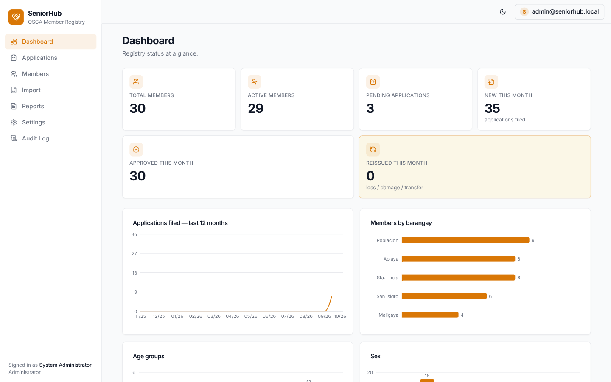Image resolution: width=611 pixels, height=382 pixels.
Task: Click the San Isidro bar in chart
Action: (x=444, y=296)
